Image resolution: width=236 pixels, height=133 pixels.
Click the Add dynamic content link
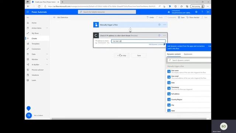156,44
